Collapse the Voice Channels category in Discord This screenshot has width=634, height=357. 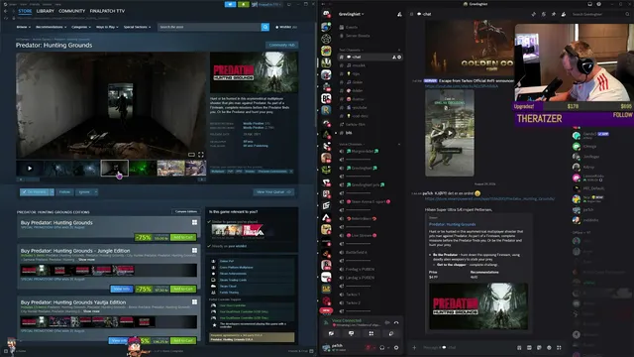click(351, 144)
